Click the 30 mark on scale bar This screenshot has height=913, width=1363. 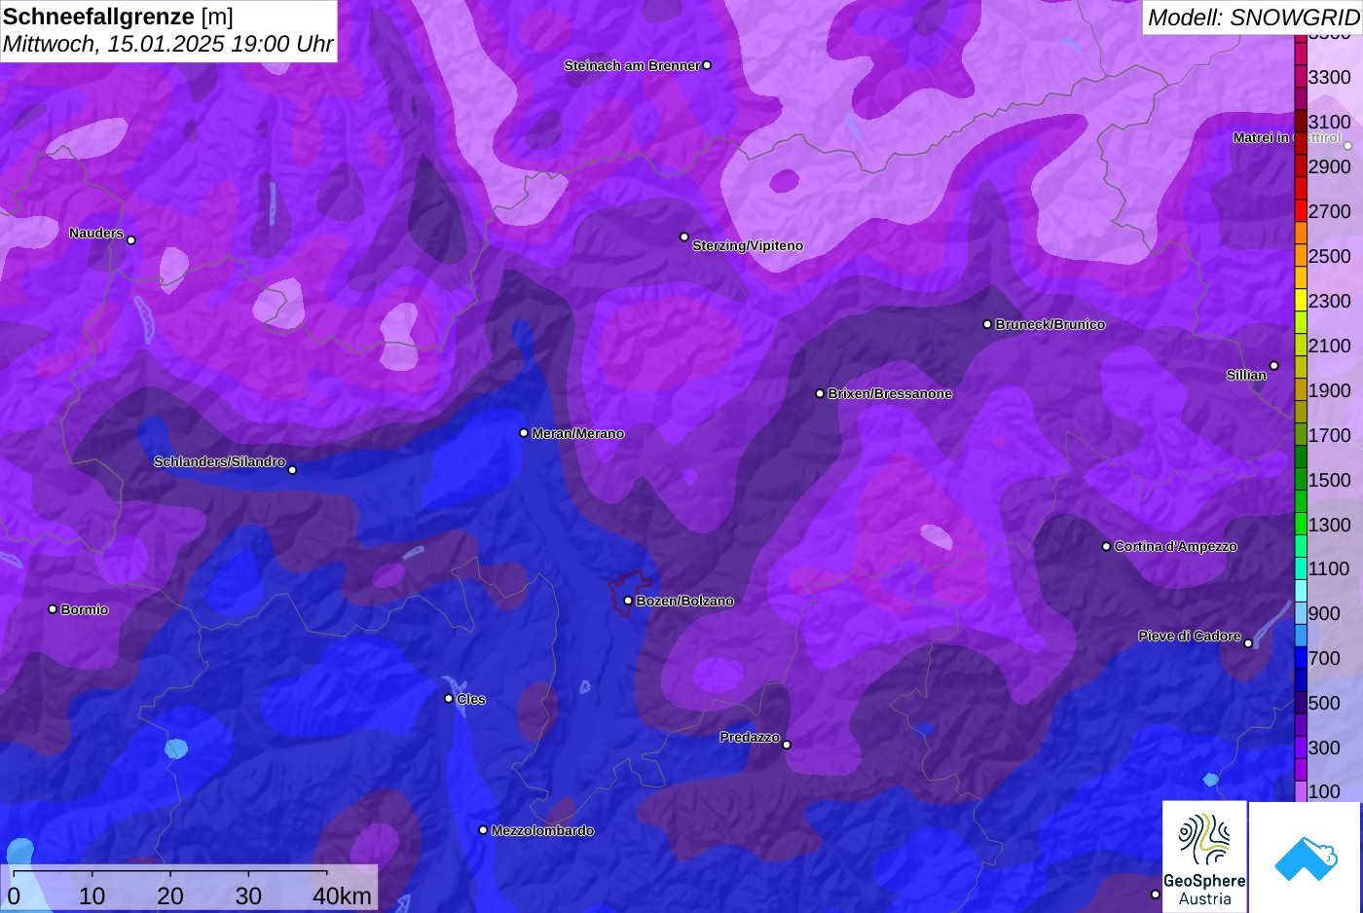248,895
